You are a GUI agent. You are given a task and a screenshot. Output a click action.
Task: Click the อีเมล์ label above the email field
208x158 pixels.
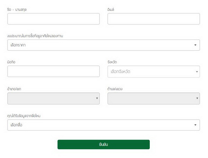(111, 9)
